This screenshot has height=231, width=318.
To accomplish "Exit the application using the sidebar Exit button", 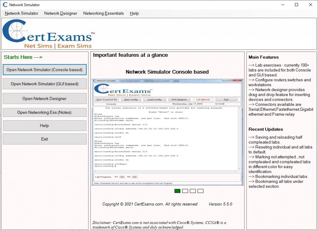I will [44, 139].
